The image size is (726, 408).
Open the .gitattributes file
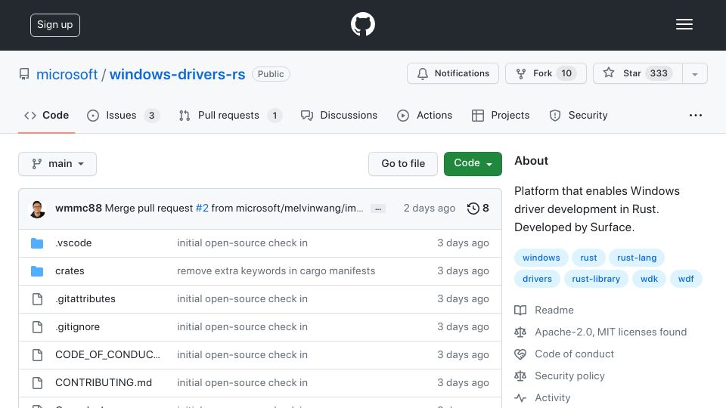tap(85, 299)
